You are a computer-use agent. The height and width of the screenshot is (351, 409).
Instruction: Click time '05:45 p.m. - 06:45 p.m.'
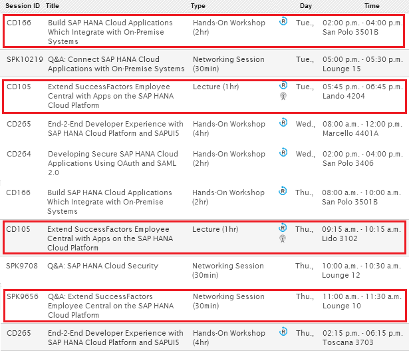(363, 87)
